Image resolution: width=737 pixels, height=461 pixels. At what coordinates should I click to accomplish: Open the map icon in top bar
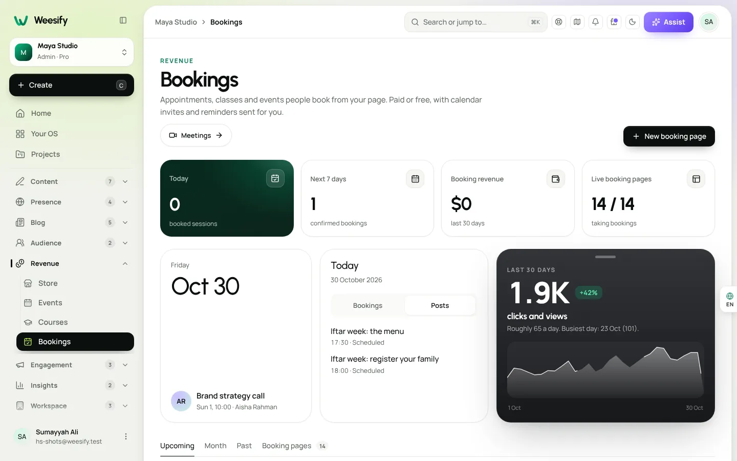[577, 22]
